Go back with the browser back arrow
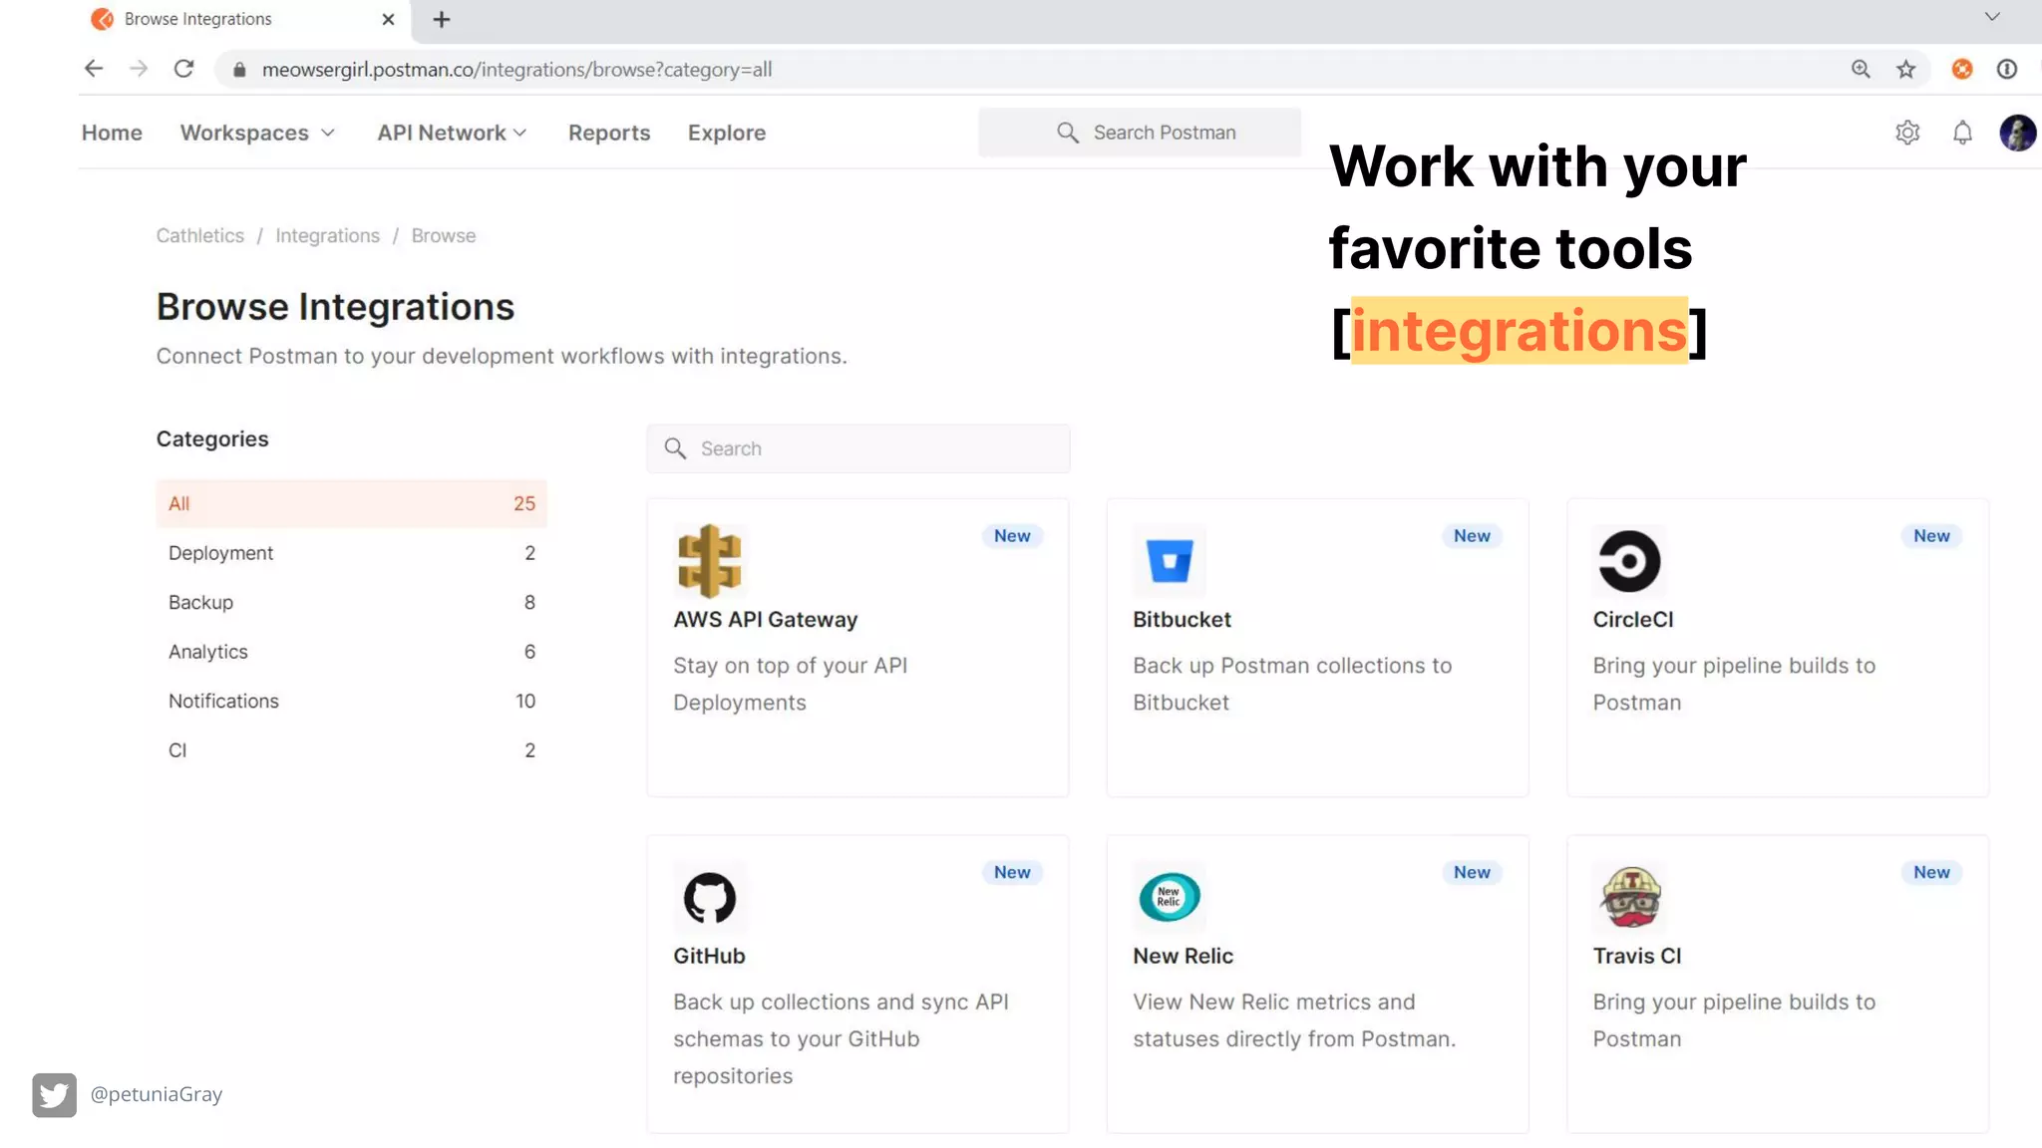2042x1148 pixels. coord(94,69)
